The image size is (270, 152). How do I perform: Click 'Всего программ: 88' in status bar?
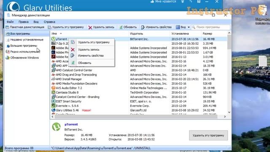coord(19,148)
